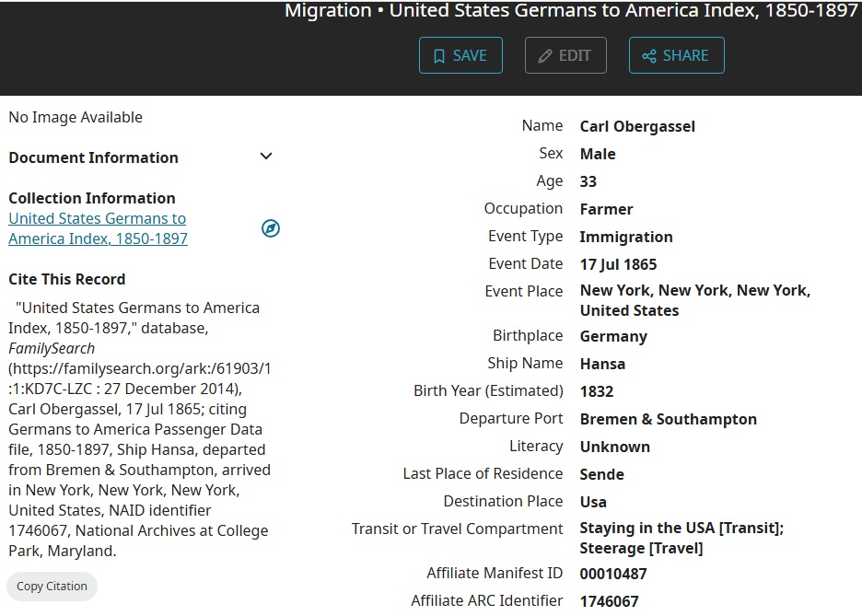
Task: Click the event date 17 Jul 1865
Action: (x=618, y=264)
